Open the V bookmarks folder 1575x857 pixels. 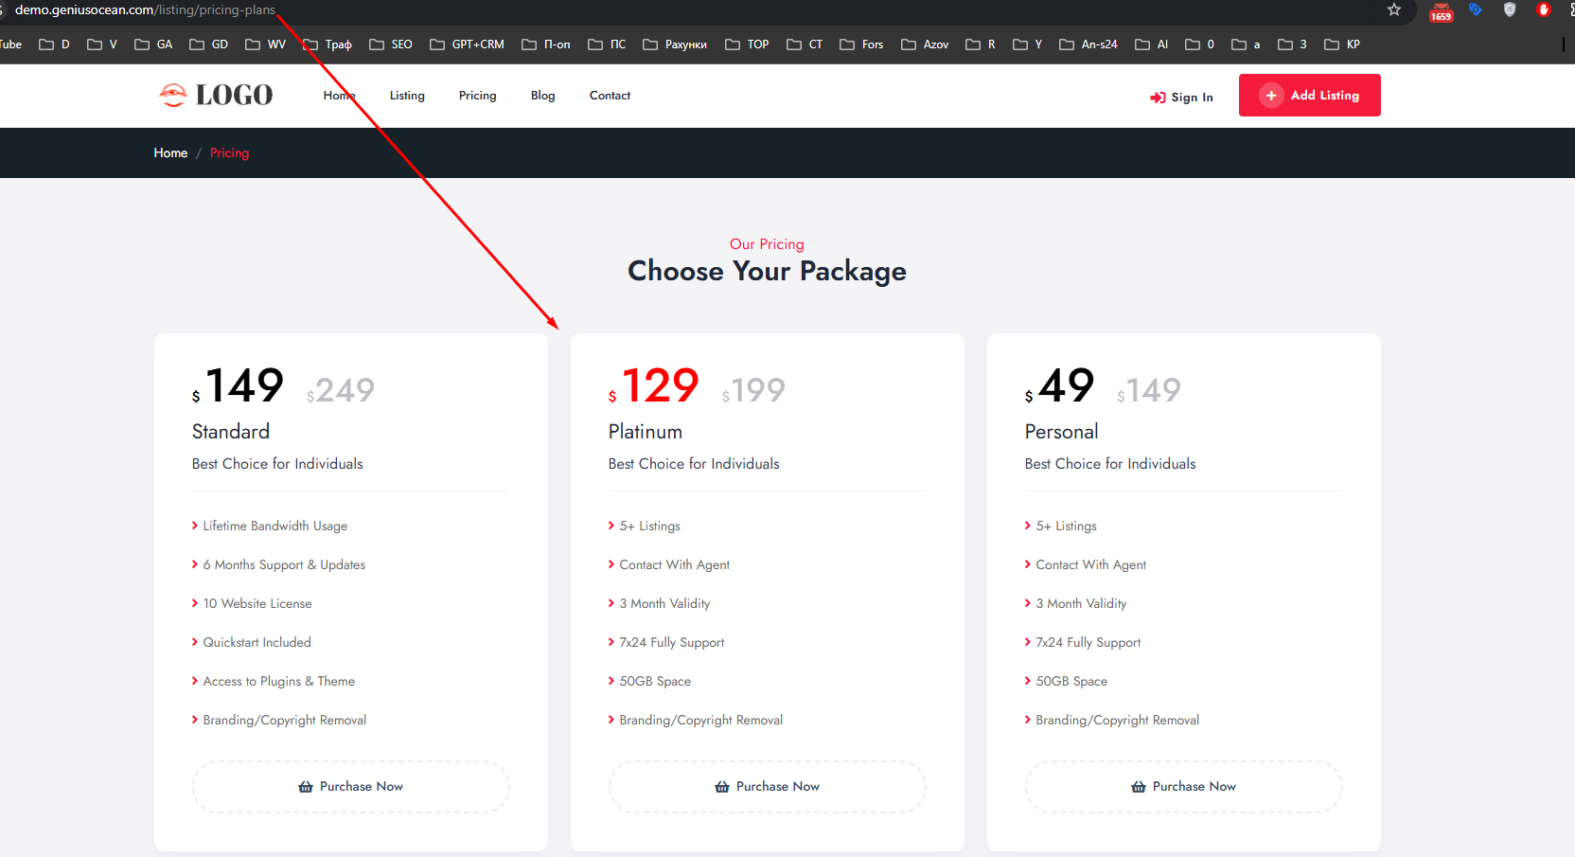click(x=102, y=45)
